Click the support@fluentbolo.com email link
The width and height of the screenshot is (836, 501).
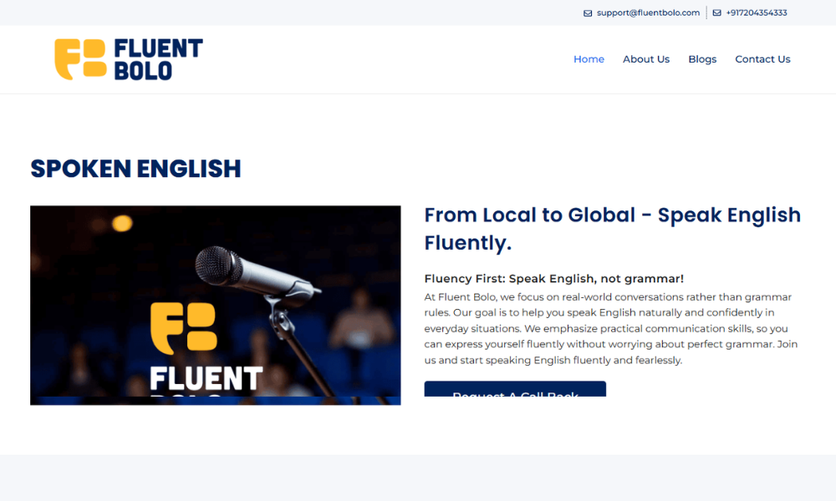[648, 13]
